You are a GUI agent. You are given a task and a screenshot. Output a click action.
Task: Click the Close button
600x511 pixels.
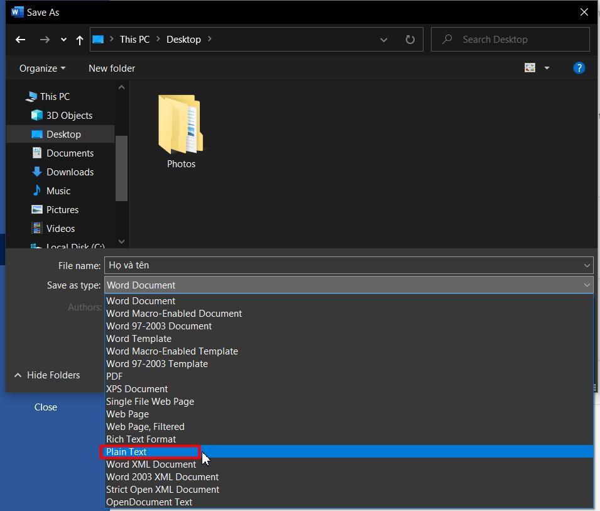45,407
